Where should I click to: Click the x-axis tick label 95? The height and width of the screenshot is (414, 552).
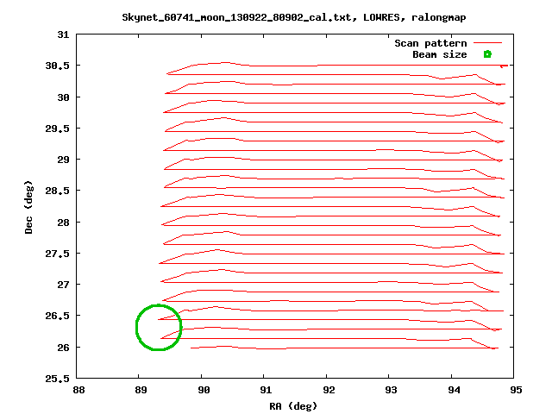[516, 390]
